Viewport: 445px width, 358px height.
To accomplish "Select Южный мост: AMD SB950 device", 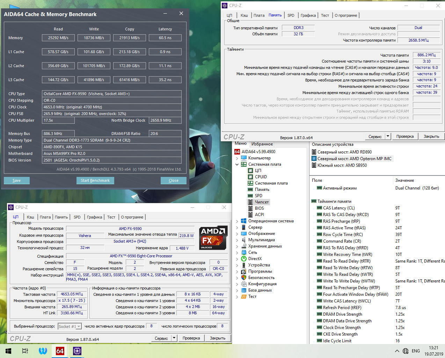I will (x=342, y=165).
